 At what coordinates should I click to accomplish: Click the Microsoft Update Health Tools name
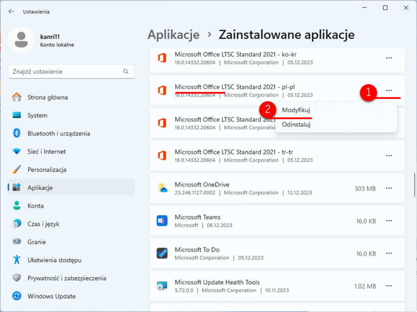[217, 282]
